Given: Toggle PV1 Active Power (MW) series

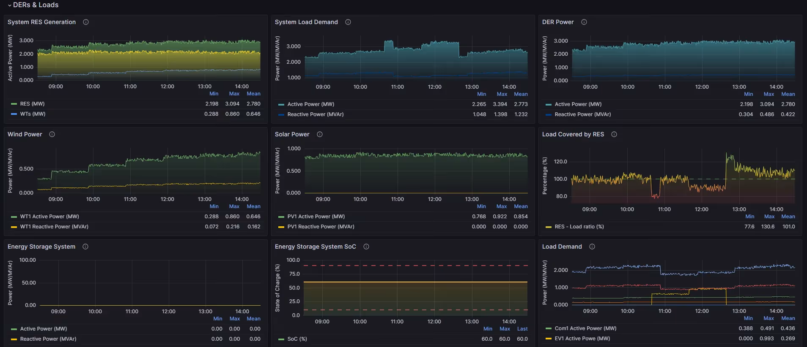Looking at the screenshot, I should pyautogui.click(x=316, y=217).
